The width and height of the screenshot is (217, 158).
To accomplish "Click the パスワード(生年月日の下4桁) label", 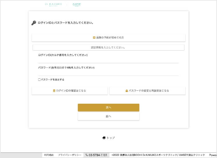I will click(66, 68).
